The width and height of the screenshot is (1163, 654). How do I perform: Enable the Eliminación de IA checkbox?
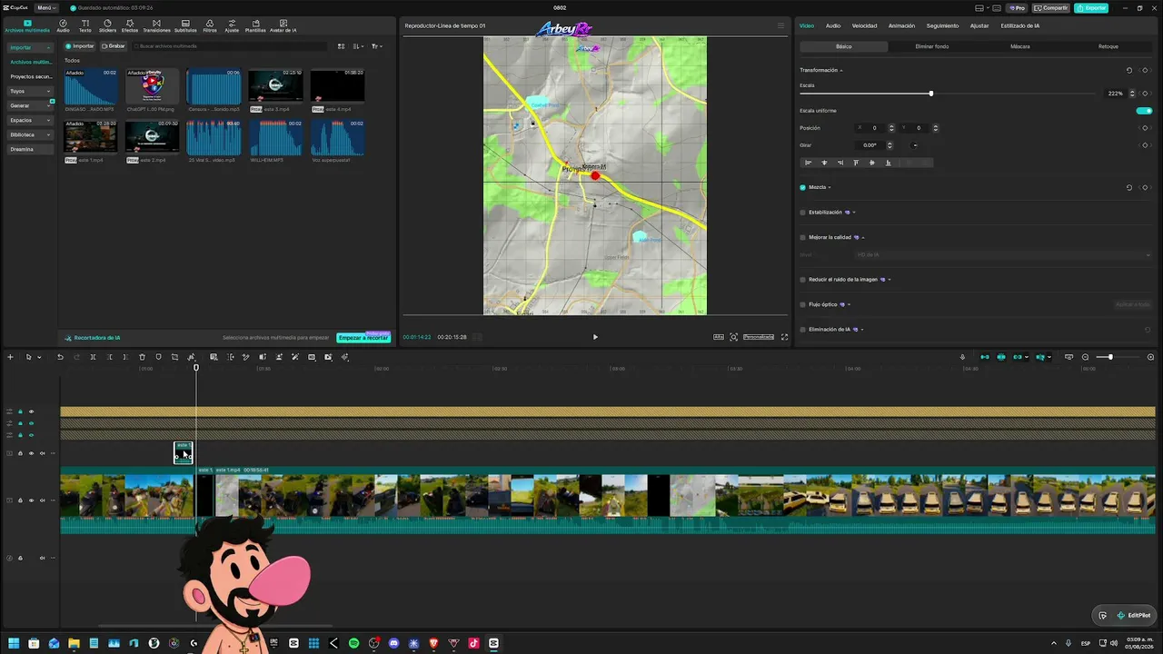click(x=802, y=330)
